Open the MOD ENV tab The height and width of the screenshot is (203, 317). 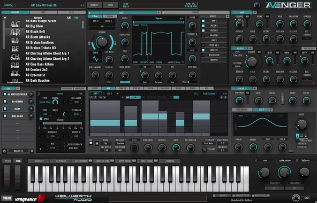164,88
